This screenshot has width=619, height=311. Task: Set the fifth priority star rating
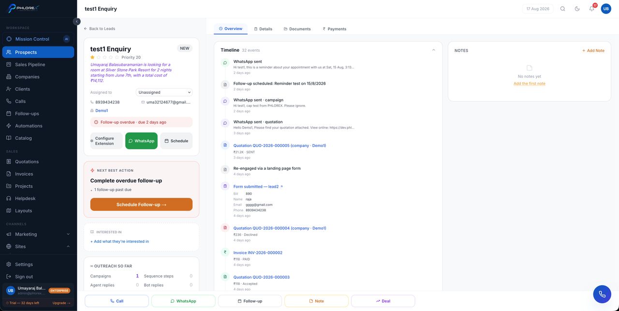pos(117,57)
